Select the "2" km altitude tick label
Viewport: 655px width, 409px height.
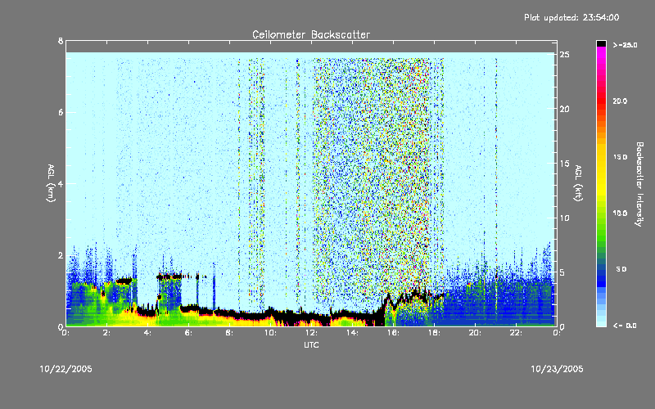coord(61,255)
